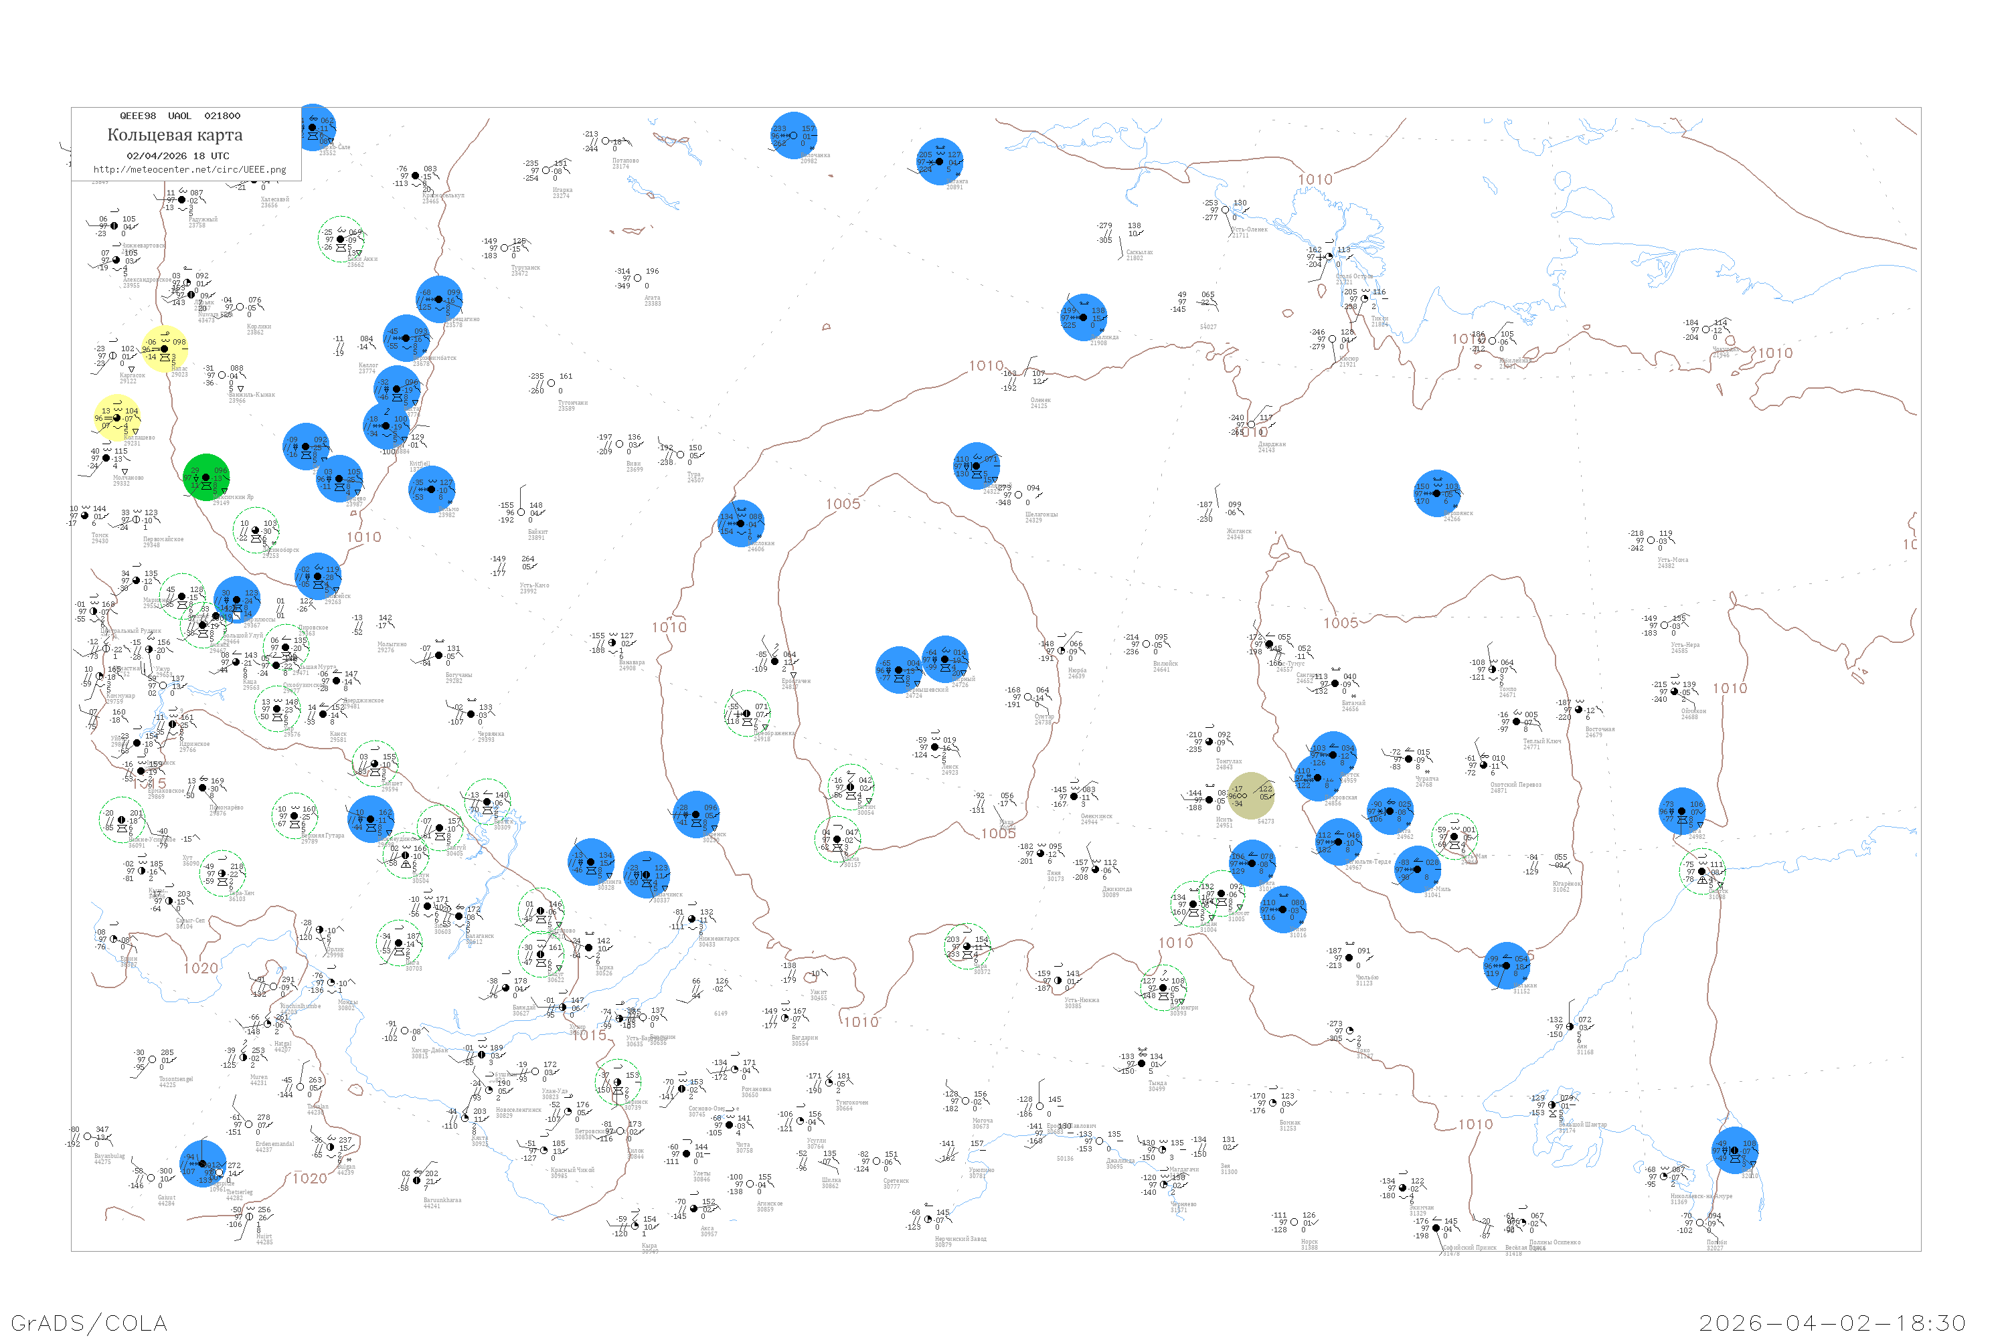
Task: Click the Оймякон station label
Action: [1694, 710]
